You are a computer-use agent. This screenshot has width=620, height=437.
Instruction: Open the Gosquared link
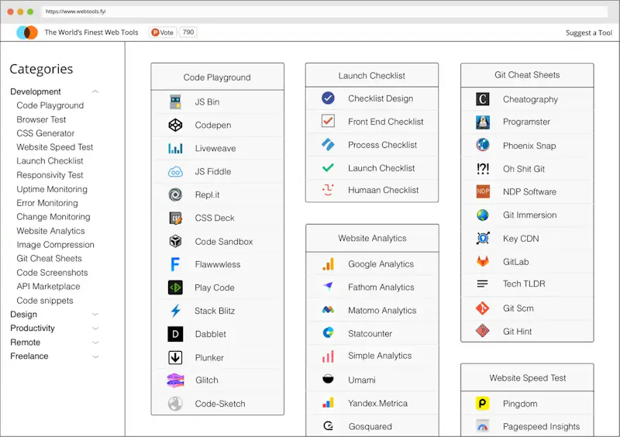point(370,426)
